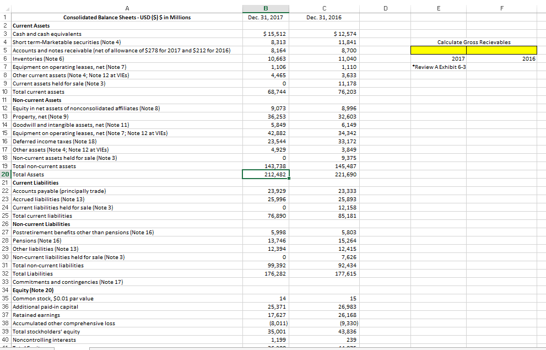Click the yellow cell above 2016
Viewport: 546px width, 350px height.
click(501, 50)
